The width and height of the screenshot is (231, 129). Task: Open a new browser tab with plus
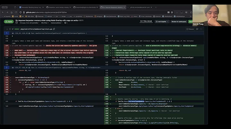tap(156, 7)
